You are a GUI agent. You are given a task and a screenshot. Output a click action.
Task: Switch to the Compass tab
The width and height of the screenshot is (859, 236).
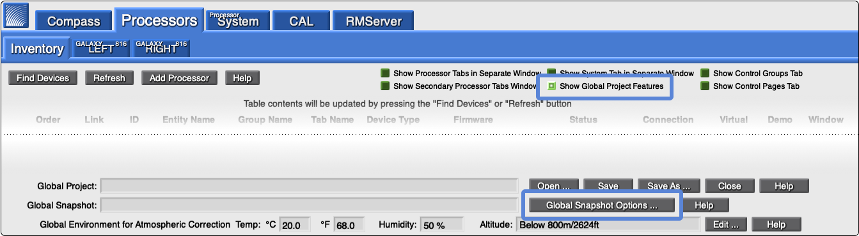[74, 20]
